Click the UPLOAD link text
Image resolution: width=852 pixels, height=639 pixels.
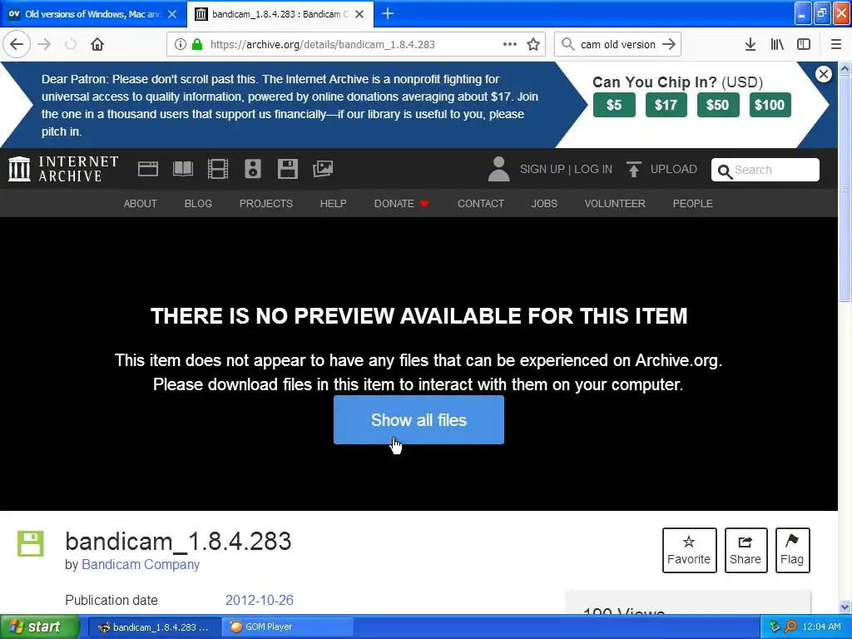pos(674,170)
